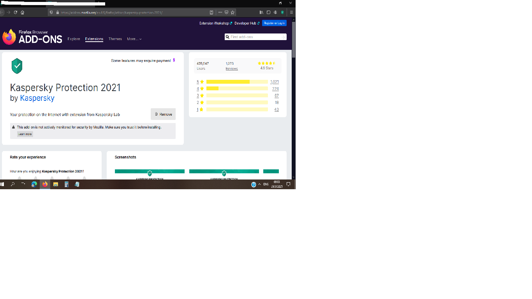The image size is (532, 299).
Task: Open the Firefox account toolbar icon
Action: click(x=275, y=12)
